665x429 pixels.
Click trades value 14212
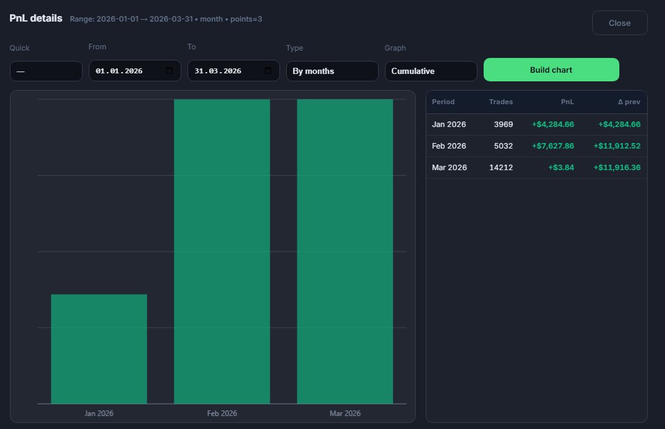501,168
